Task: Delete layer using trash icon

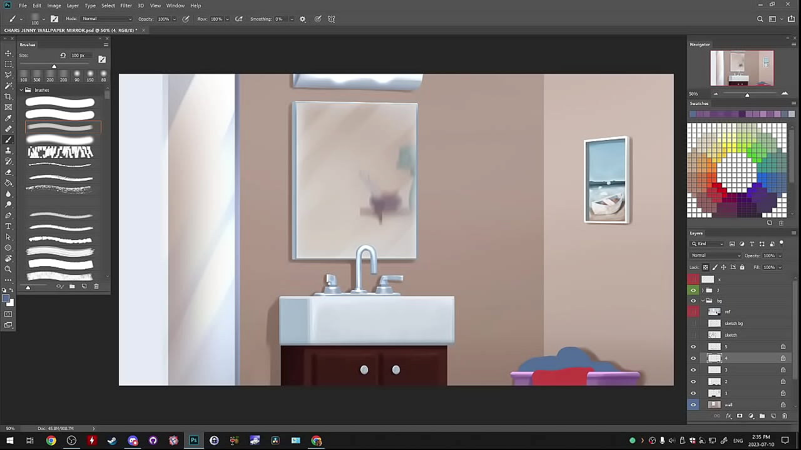Action: click(784, 416)
